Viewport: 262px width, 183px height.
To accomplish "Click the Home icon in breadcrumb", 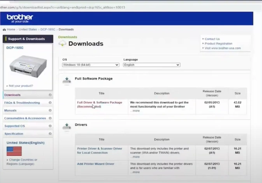I will 4,30.
